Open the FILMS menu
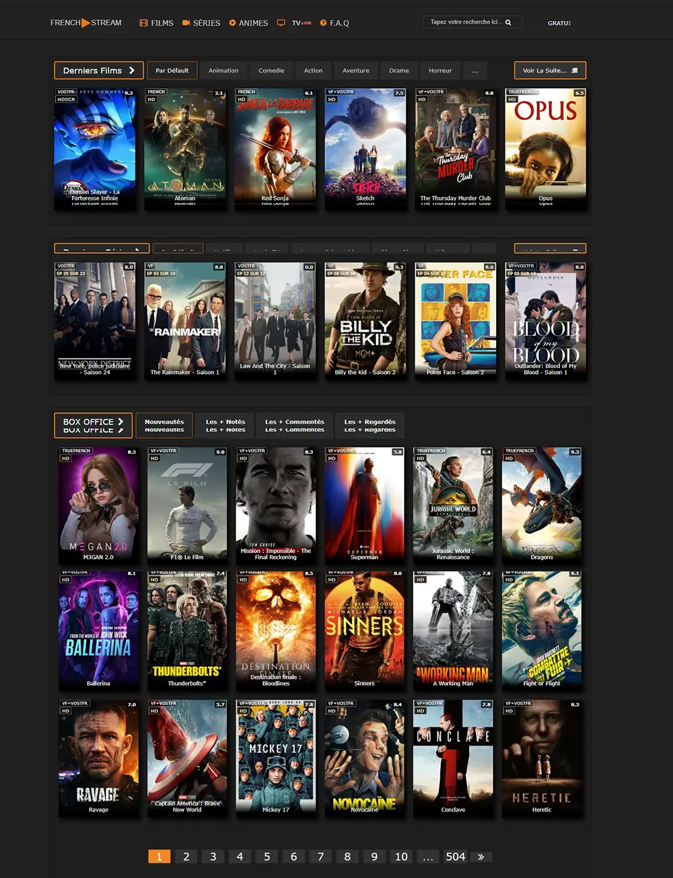This screenshot has width=673, height=878. pos(156,23)
